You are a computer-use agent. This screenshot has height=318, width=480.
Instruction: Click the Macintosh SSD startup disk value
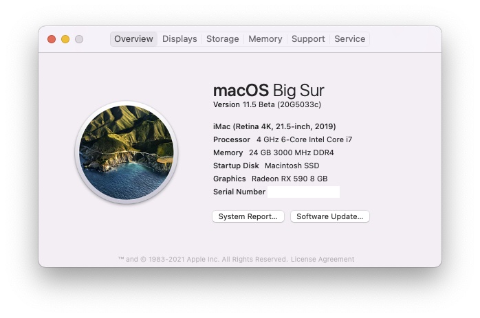(x=292, y=166)
